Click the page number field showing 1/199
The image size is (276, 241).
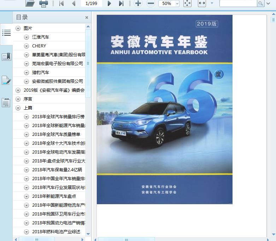92,4
